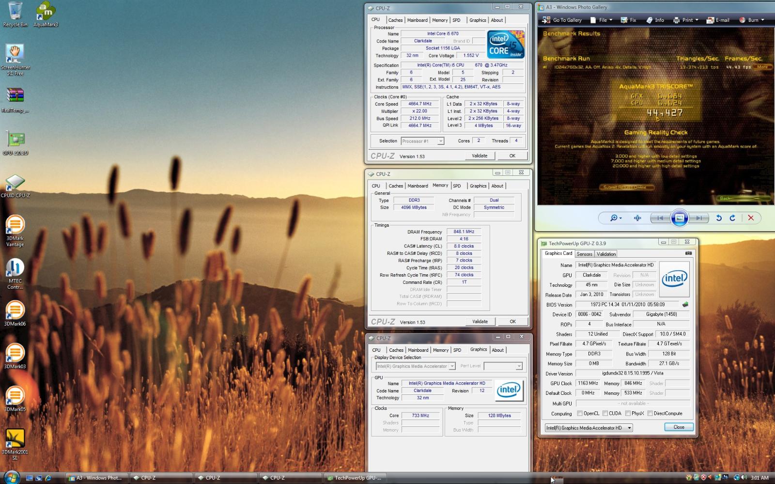Open GPU-Z.0.3.9 desktop icon

coord(15,143)
